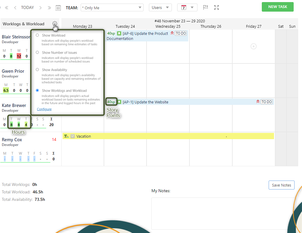Click the Tuesday 24 column header
Viewport: 302px width, 233px height.
[x=125, y=27]
